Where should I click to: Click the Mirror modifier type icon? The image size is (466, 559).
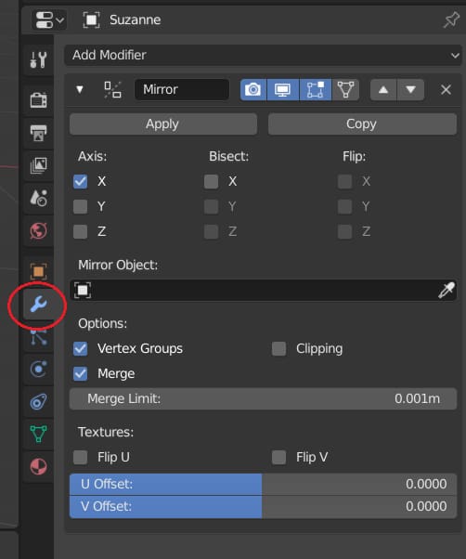click(x=112, y=89)
